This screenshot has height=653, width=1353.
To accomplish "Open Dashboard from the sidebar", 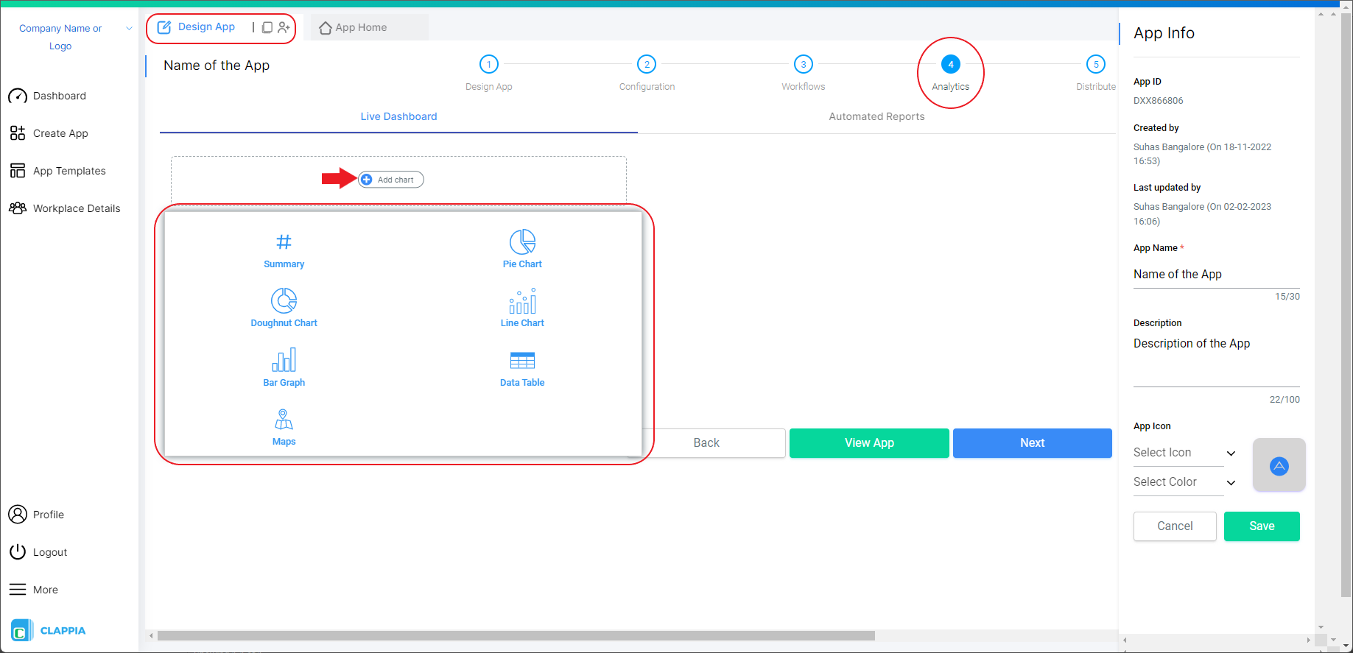I will 60,96.
